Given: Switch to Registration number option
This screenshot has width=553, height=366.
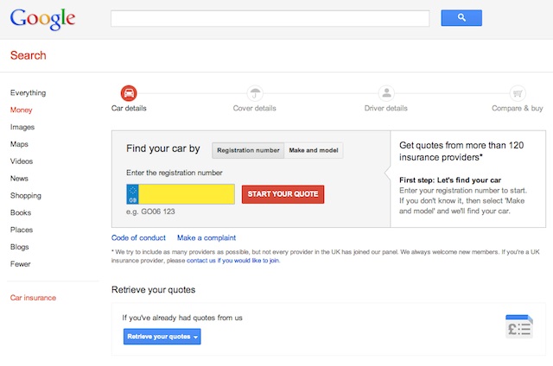Looking at the screenshot, I should (x=248, y=150).
